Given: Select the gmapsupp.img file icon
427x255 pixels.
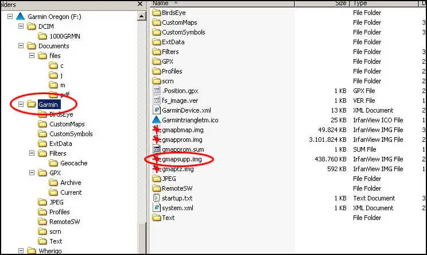Looking at the screenshot, I should click(156, 159).
